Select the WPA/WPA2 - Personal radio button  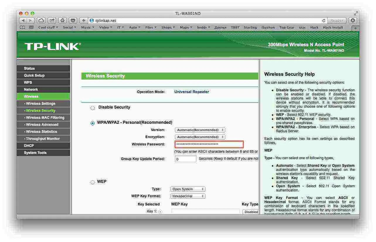coord(93,123)
